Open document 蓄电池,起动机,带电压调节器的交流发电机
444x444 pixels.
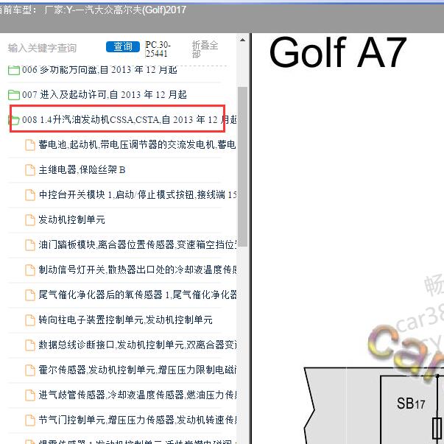pos(137,145)
